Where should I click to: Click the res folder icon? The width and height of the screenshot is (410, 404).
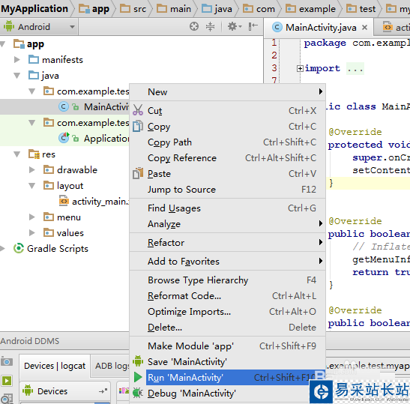pos(34,154)
